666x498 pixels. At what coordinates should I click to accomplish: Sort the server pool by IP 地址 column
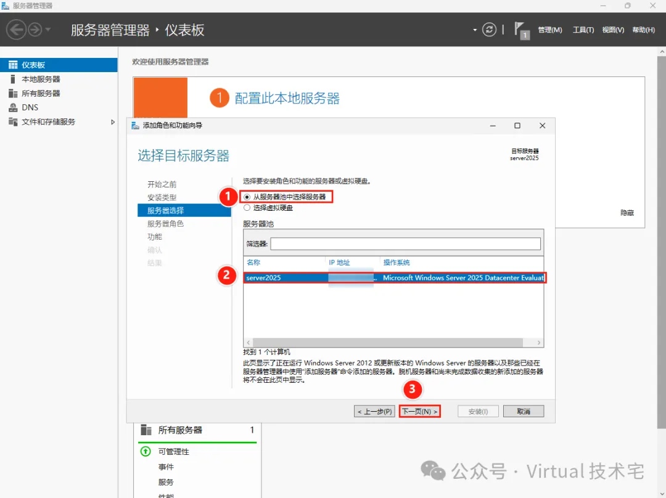point(339,263)
